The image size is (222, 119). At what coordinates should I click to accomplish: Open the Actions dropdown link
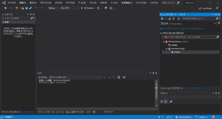199,29
